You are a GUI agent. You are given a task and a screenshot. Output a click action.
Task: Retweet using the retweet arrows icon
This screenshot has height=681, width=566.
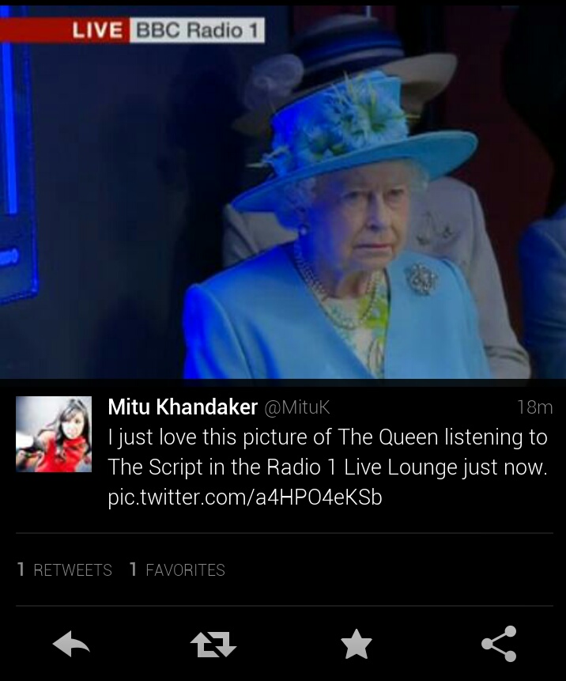pos(213,645)
